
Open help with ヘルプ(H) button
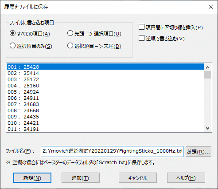[186, 178]
